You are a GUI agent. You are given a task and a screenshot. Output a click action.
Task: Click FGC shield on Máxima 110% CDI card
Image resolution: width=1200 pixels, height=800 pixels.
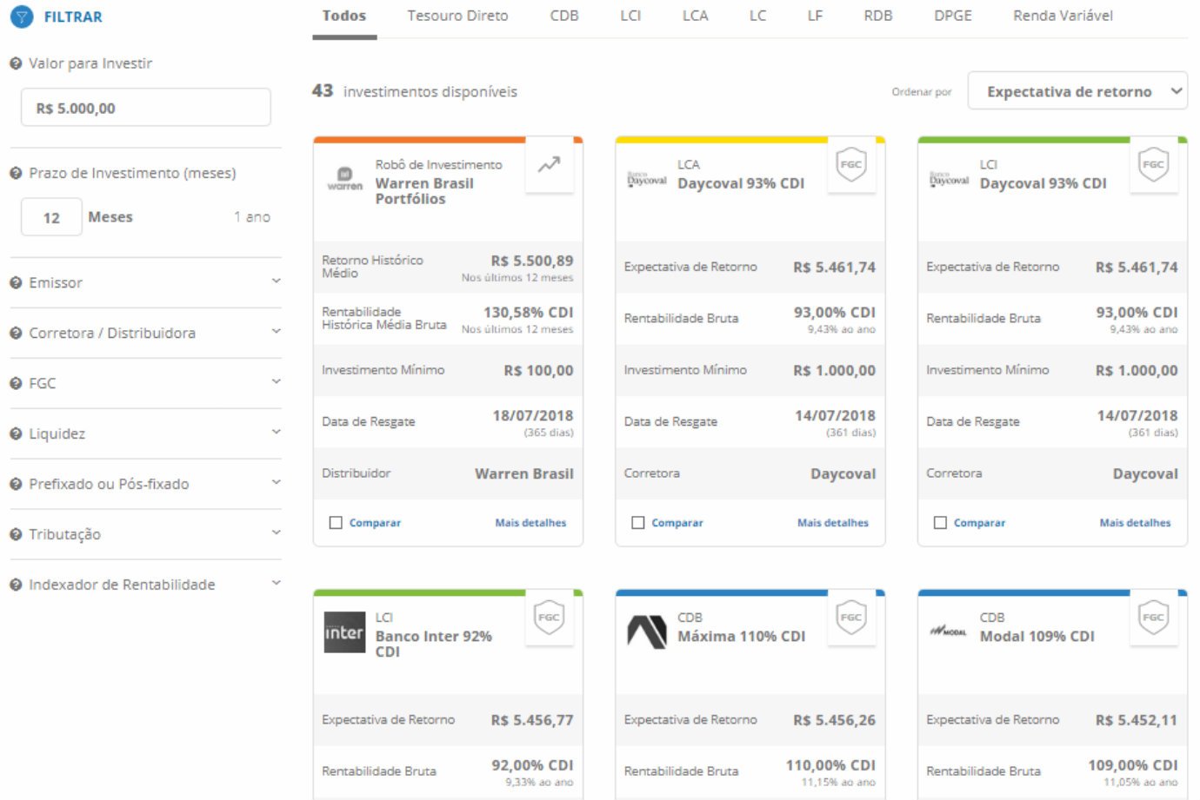pos(850,618)
